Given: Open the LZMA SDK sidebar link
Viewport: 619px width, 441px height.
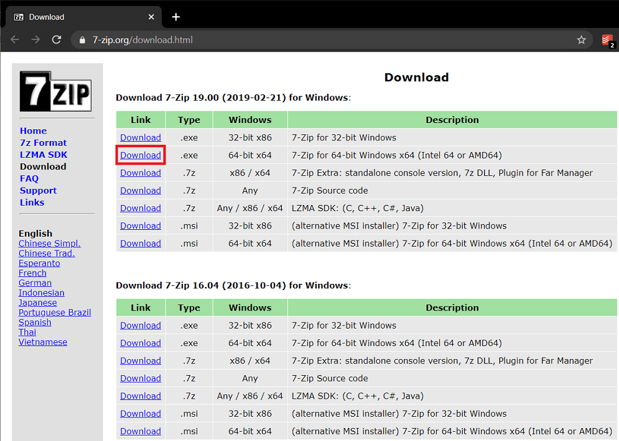Looking at the screenshot, I should (44, 155).
